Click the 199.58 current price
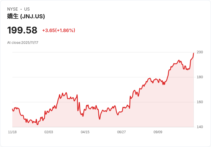This screenshot has width=211, height=147. click(x=22, y=30)
